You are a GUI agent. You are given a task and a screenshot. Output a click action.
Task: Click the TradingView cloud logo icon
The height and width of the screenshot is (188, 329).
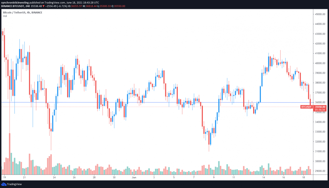tap(4, 184)
